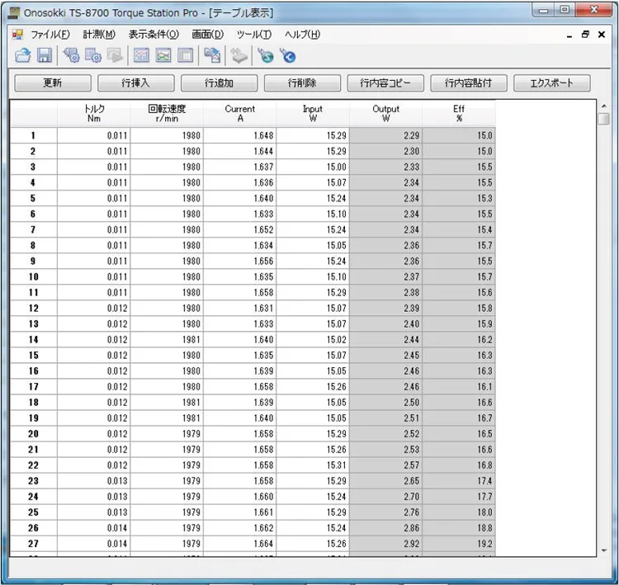Image resolution: width=619 pixels, height=585 pixels.
Task: Click torque cell 0.012 in row 12
Action: click(x=94, y=309)
